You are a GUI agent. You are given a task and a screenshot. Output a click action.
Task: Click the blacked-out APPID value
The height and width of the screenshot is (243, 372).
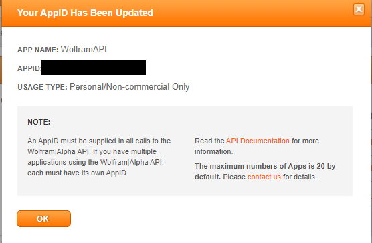point(93,68)
